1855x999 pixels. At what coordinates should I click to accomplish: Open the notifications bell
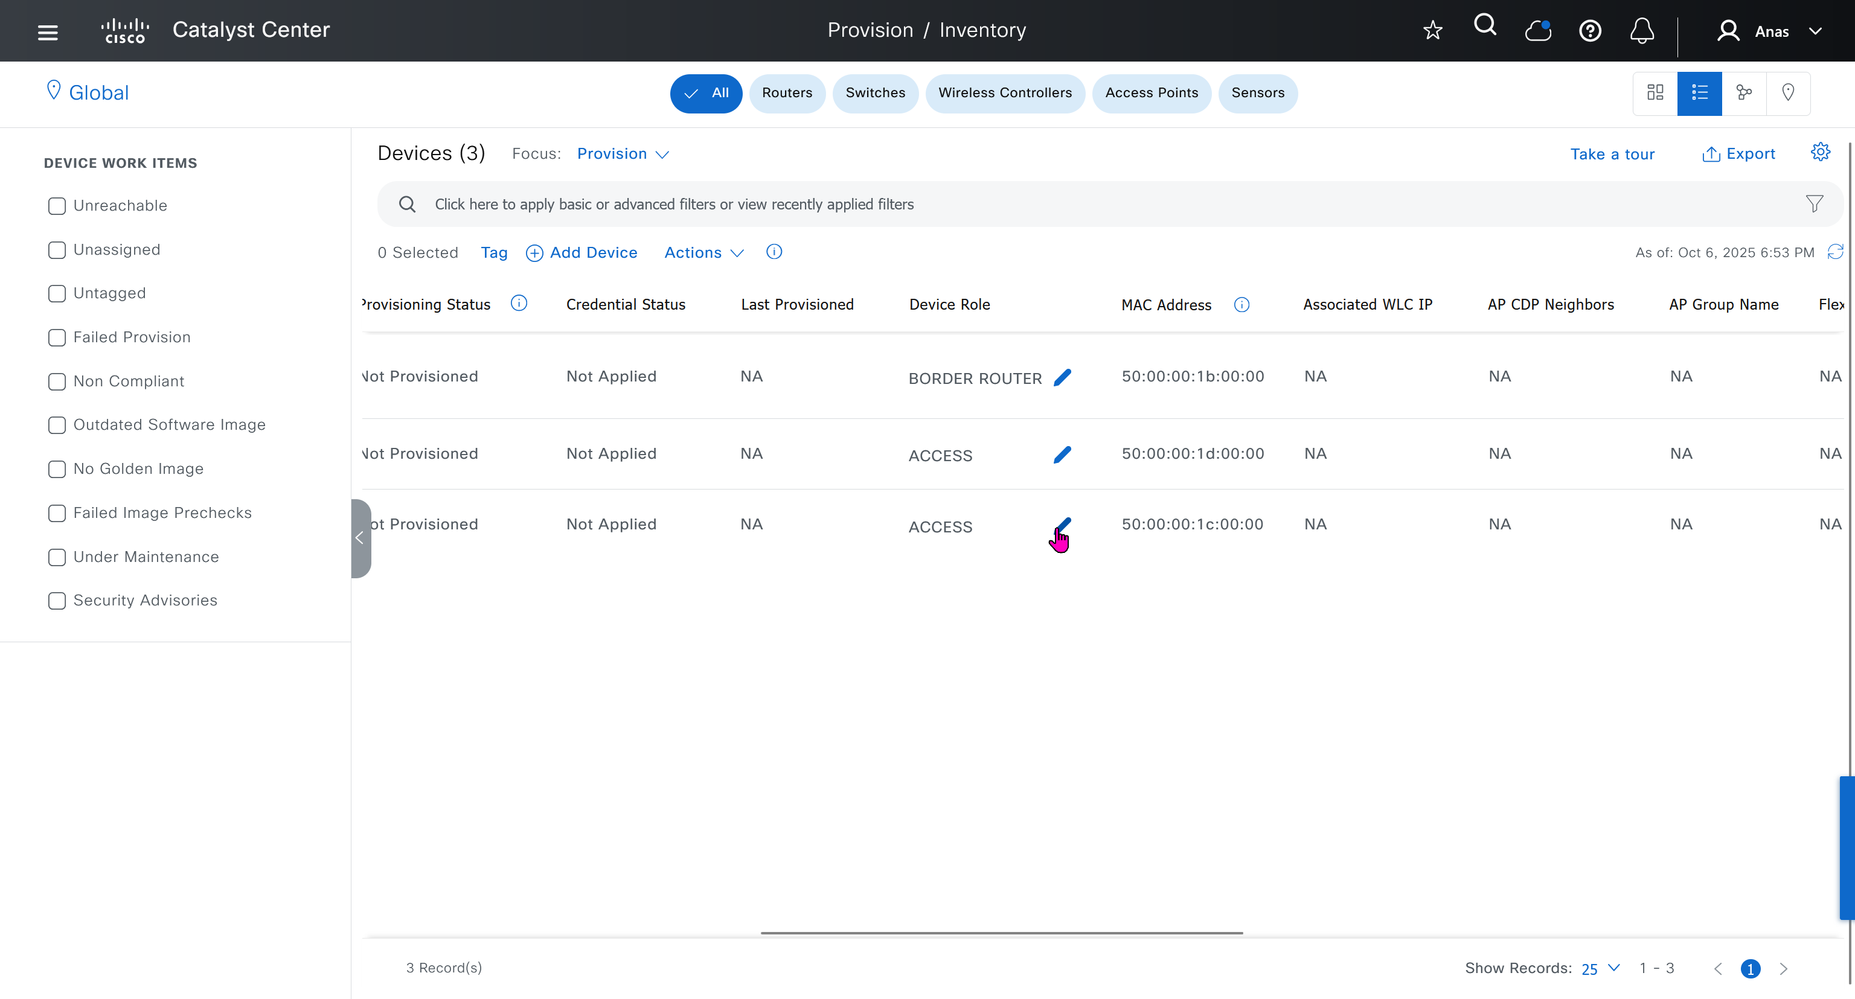pos(1641,31)
